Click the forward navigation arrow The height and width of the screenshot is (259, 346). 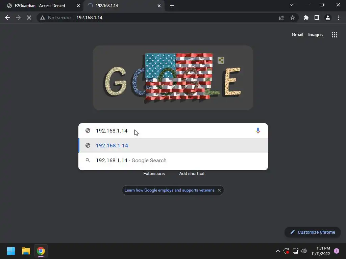[18, 18]
